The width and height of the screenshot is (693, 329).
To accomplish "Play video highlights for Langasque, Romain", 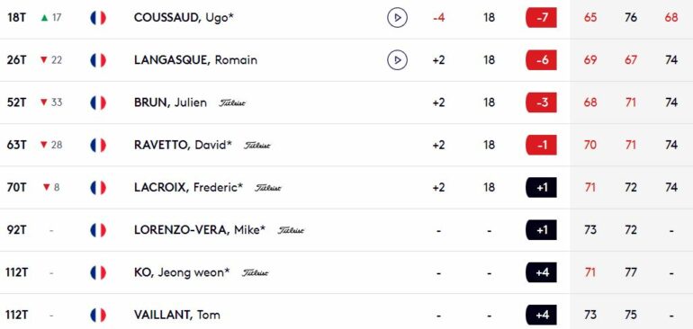I will pos(397,60).
